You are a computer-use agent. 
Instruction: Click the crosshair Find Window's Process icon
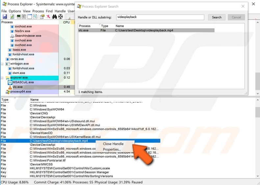tap(61, 16)
